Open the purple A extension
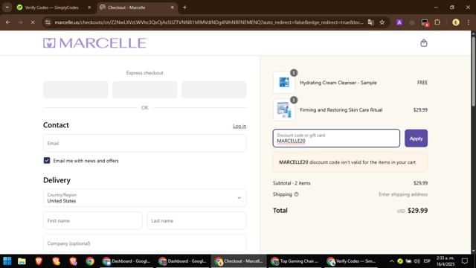The image size is (476, 268). [399, 22]
